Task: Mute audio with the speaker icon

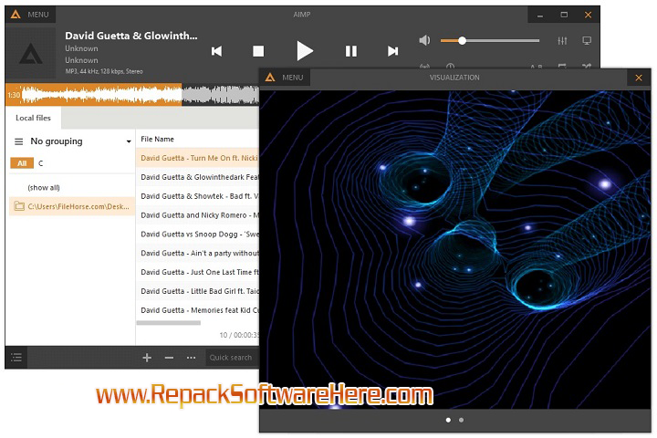Action: pos(424,40)
